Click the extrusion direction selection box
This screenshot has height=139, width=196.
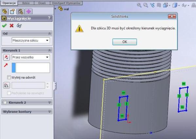[x=31, y=68]
